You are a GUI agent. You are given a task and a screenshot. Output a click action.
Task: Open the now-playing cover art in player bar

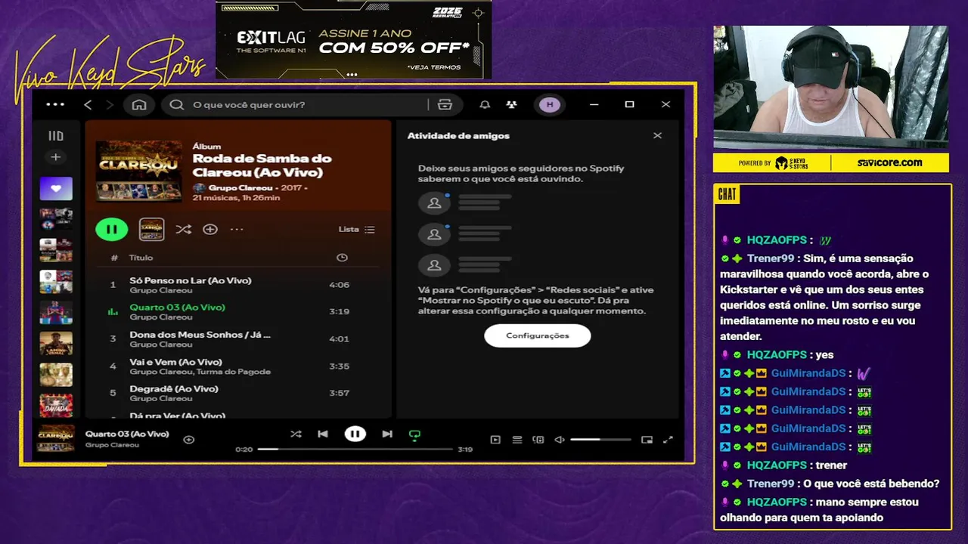pyautogui.click(x=56, y=438)
